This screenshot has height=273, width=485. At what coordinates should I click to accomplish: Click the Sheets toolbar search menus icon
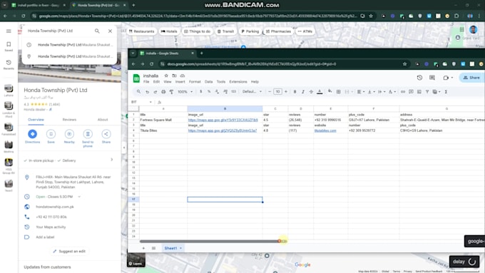[138, 92]
